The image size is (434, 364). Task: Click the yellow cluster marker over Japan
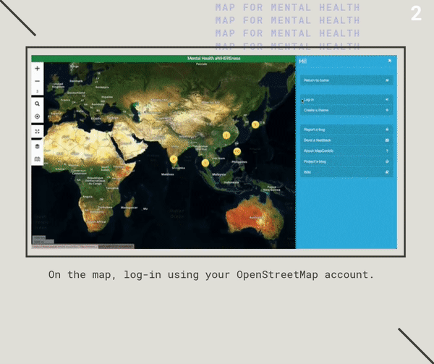pos(255,124)
